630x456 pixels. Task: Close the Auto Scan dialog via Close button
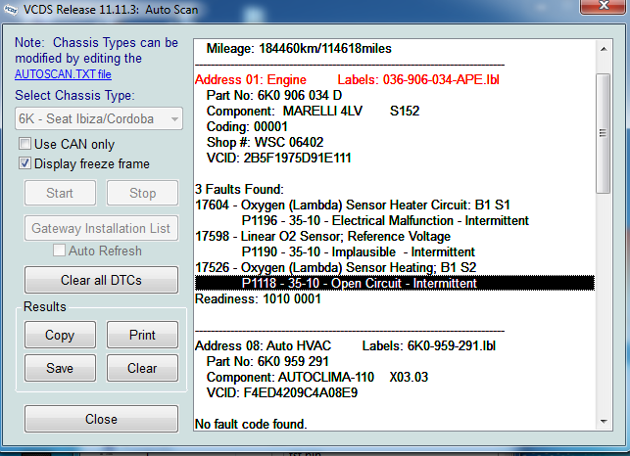click(x=101, y=419)
